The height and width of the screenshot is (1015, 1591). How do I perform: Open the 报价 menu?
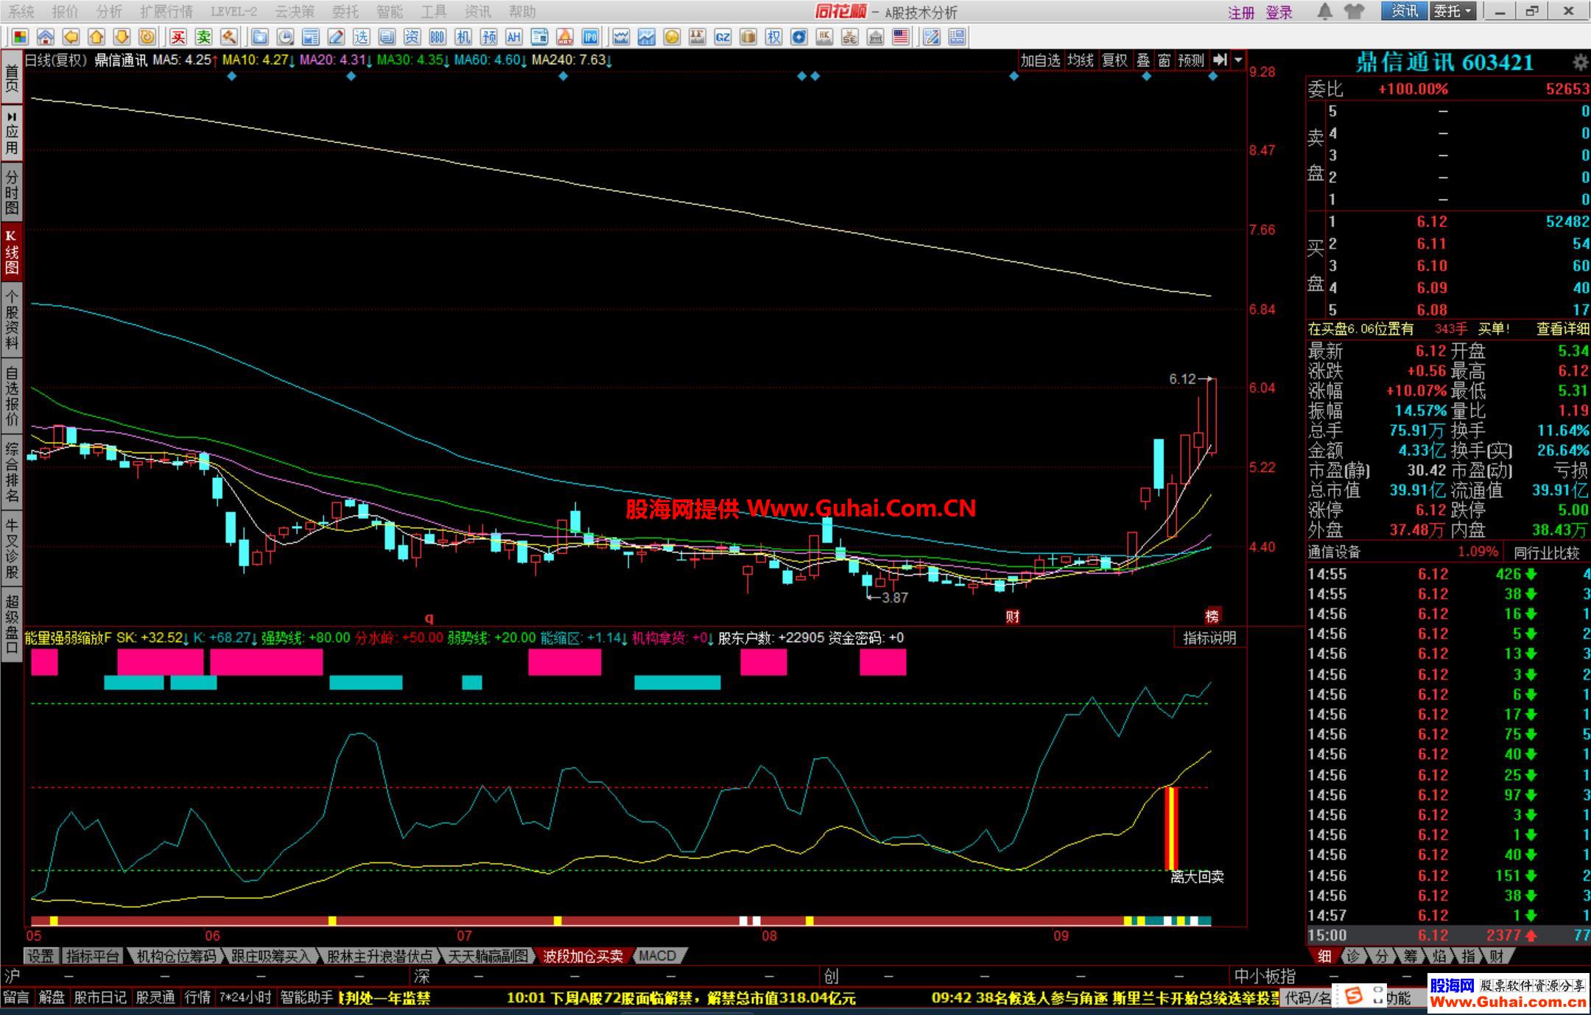65,12
